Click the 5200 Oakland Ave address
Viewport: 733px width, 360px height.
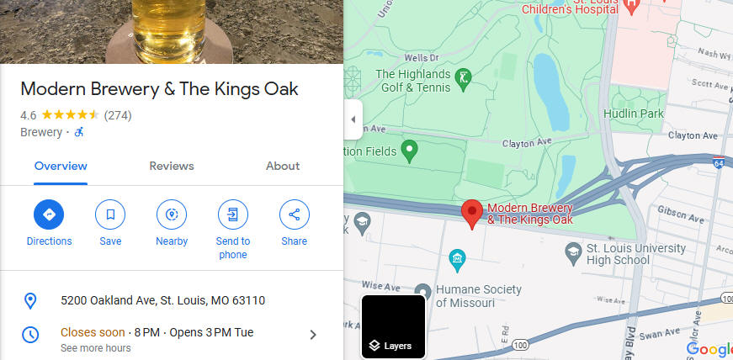[x=162, y=300]
